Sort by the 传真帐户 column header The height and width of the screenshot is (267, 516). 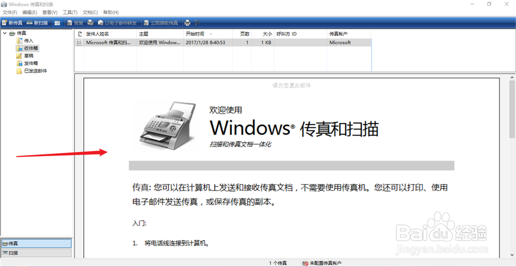[349, 34]
